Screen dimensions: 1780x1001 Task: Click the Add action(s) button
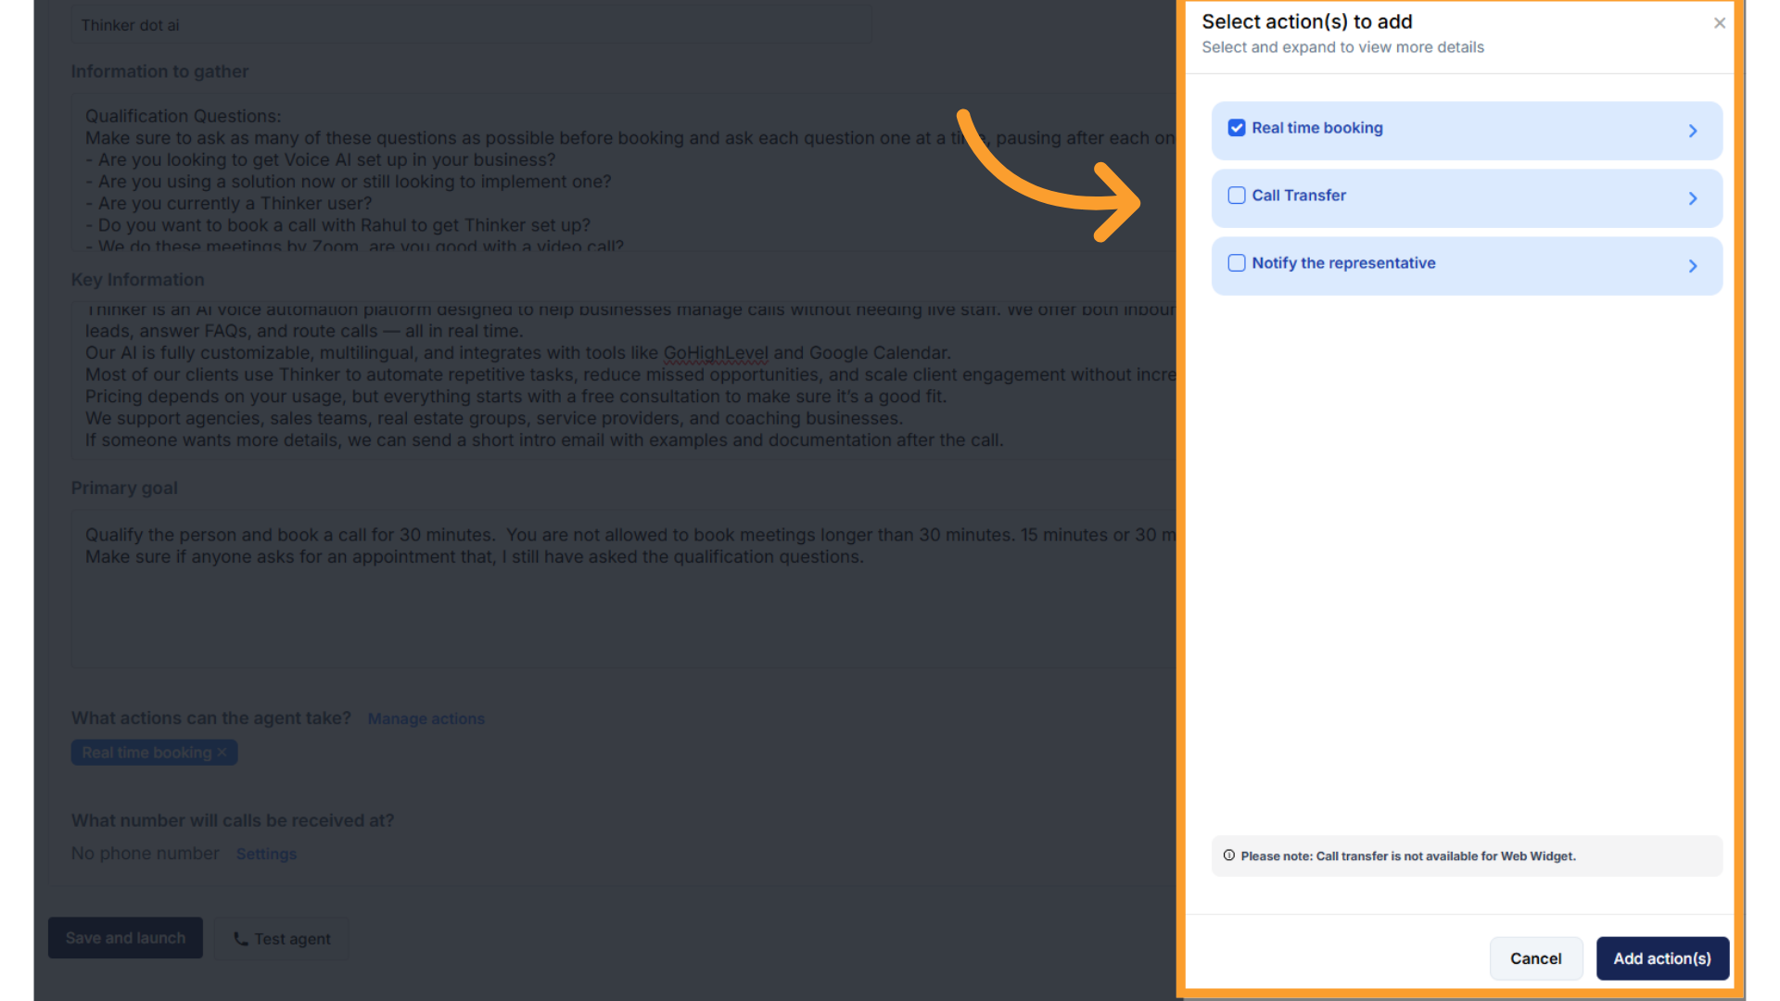1661,958
